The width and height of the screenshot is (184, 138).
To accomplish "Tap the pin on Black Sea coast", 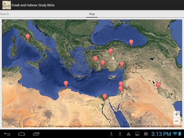I will (x=131, y=43).
